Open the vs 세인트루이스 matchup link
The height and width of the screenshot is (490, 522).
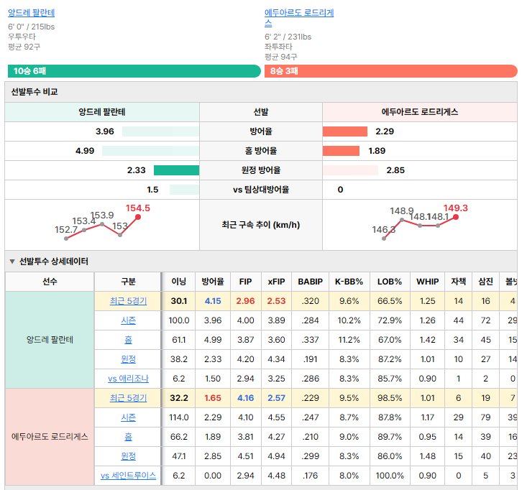coord(128,476)
